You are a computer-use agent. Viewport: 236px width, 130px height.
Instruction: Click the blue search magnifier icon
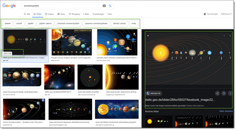pos(110,6)
